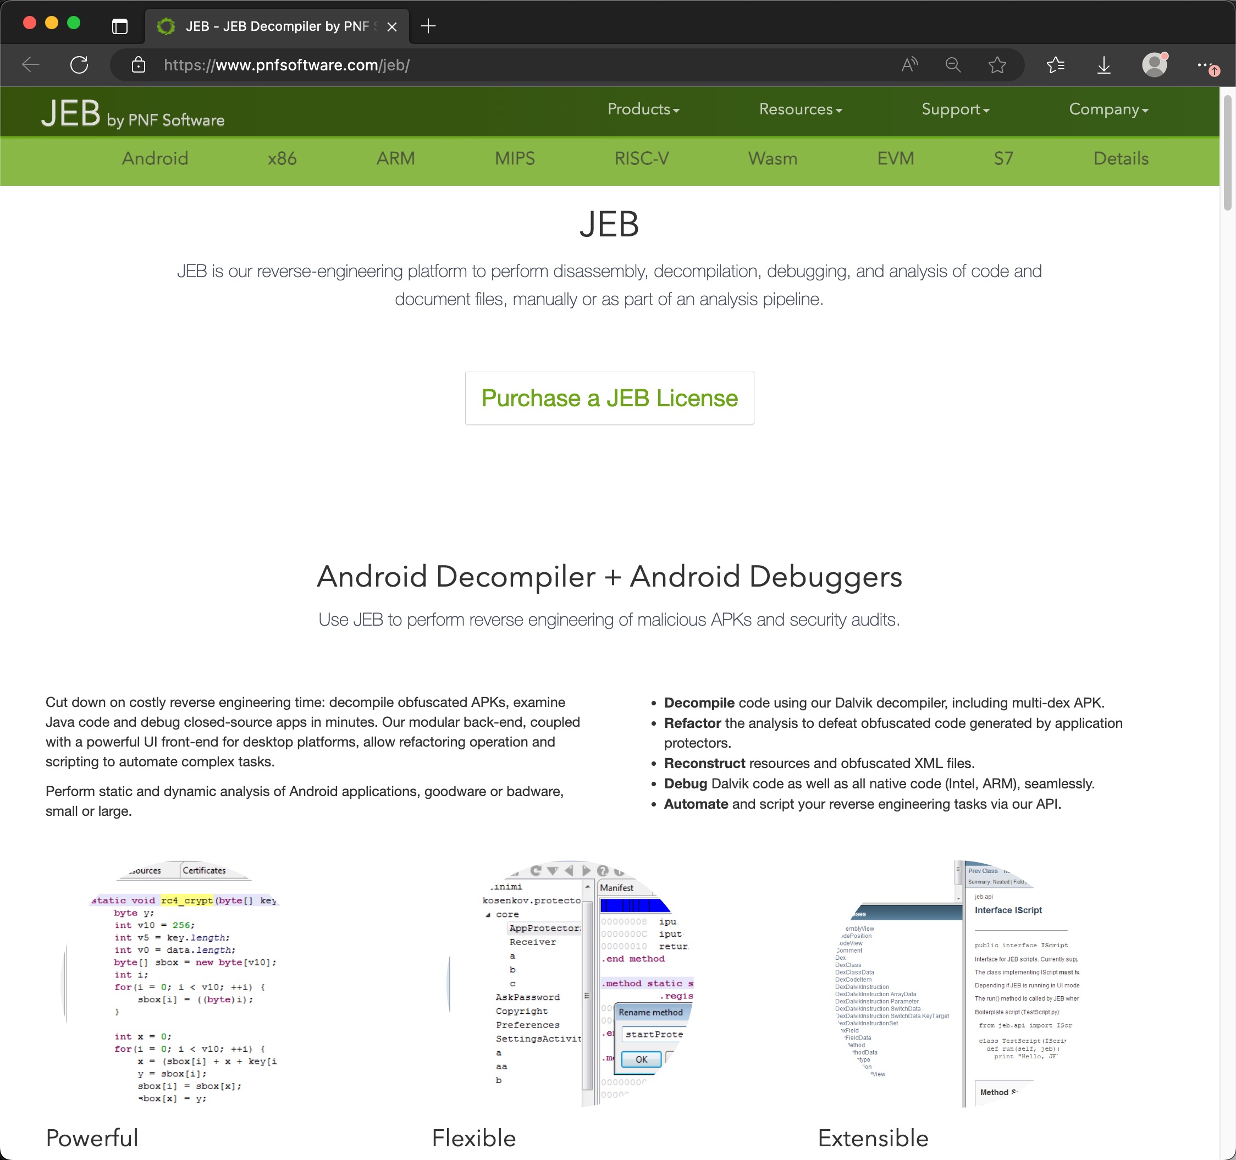Viewport: 1236px width, 1160px height.
Task: Expand the Resources dropdown menu
Action: pyautogui.click(x=800, y=109)
